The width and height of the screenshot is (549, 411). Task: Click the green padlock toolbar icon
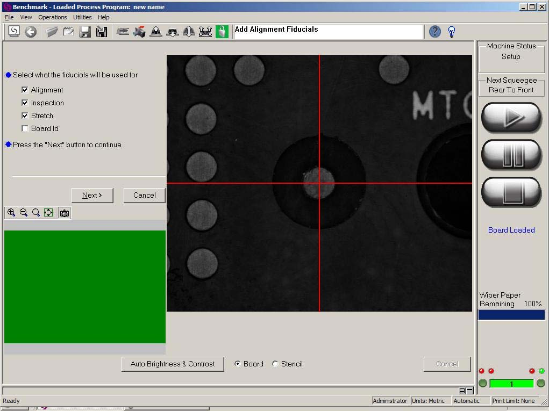click(222, 32)
